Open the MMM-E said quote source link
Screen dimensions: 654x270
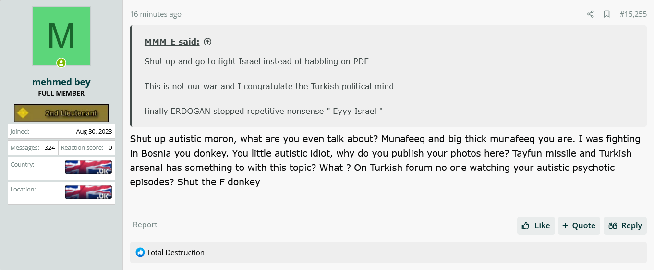(x=172, y=42)
